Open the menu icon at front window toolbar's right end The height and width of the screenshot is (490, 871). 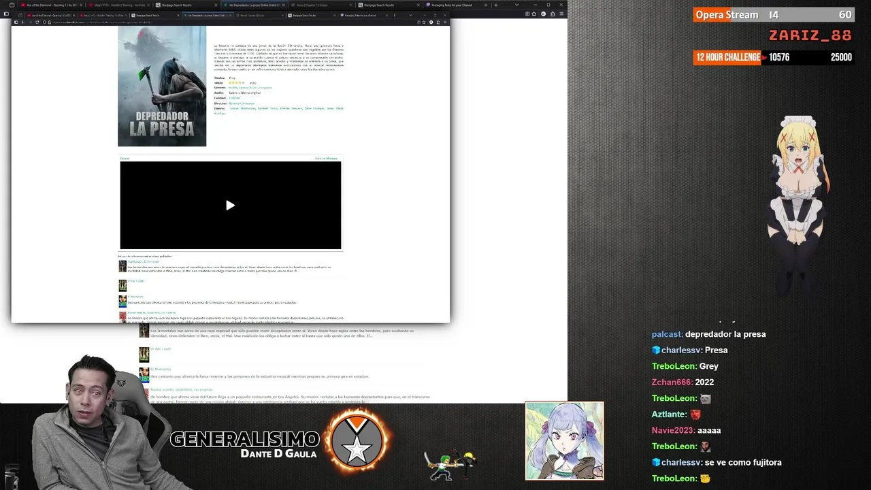(446, 22)
